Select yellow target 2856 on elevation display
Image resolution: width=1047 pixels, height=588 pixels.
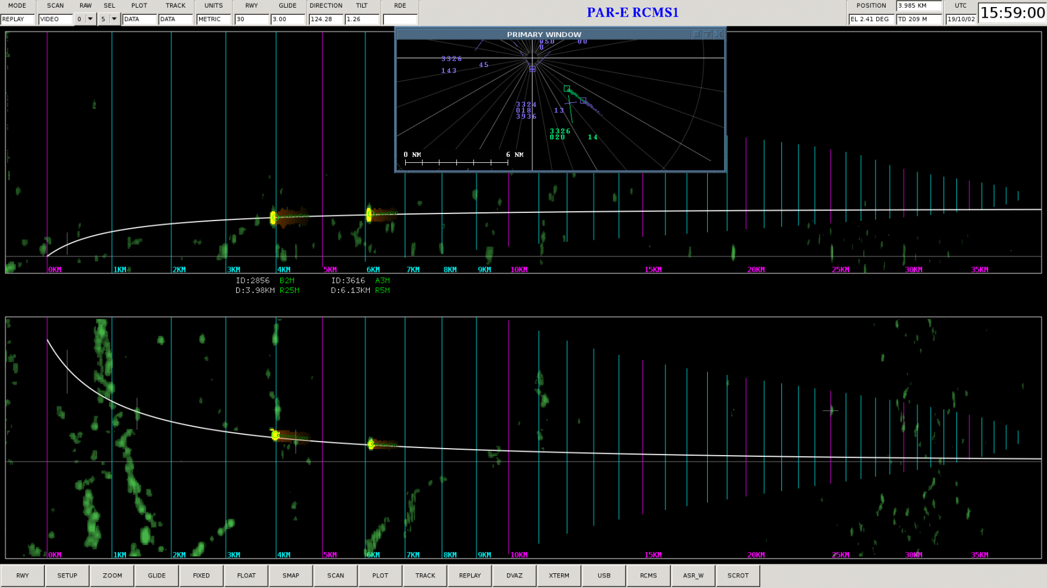[273, 218]
